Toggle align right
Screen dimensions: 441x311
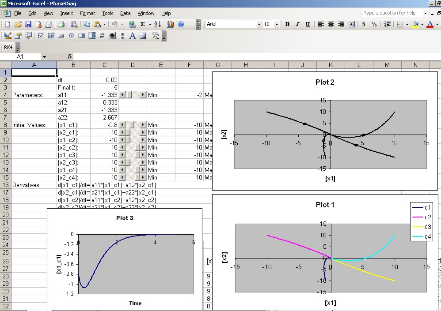[341, 24]
